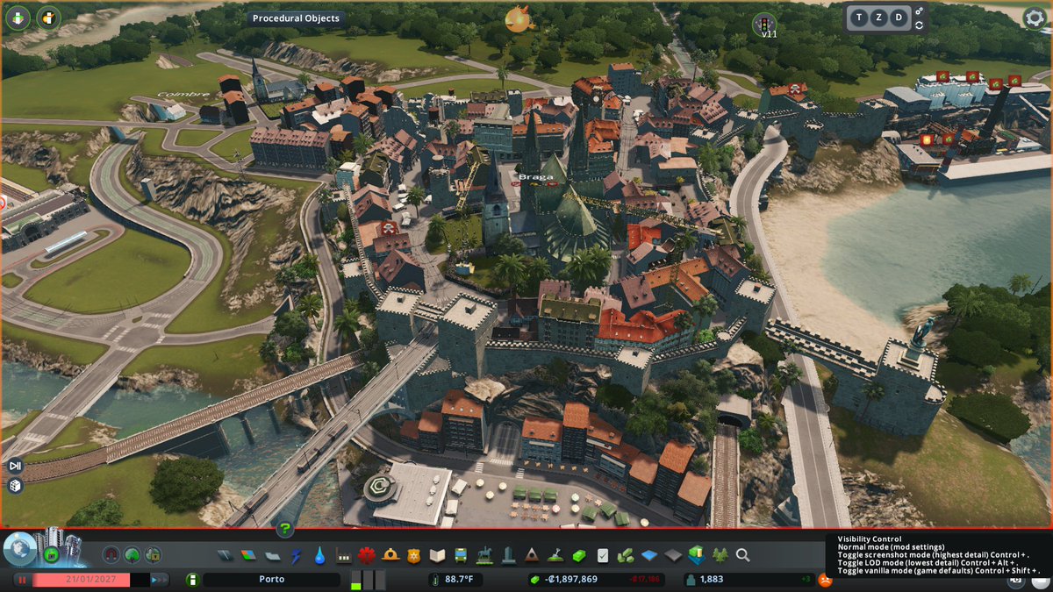Open the Districts and areas menu

pyautogui.click(x=272, y=555)
